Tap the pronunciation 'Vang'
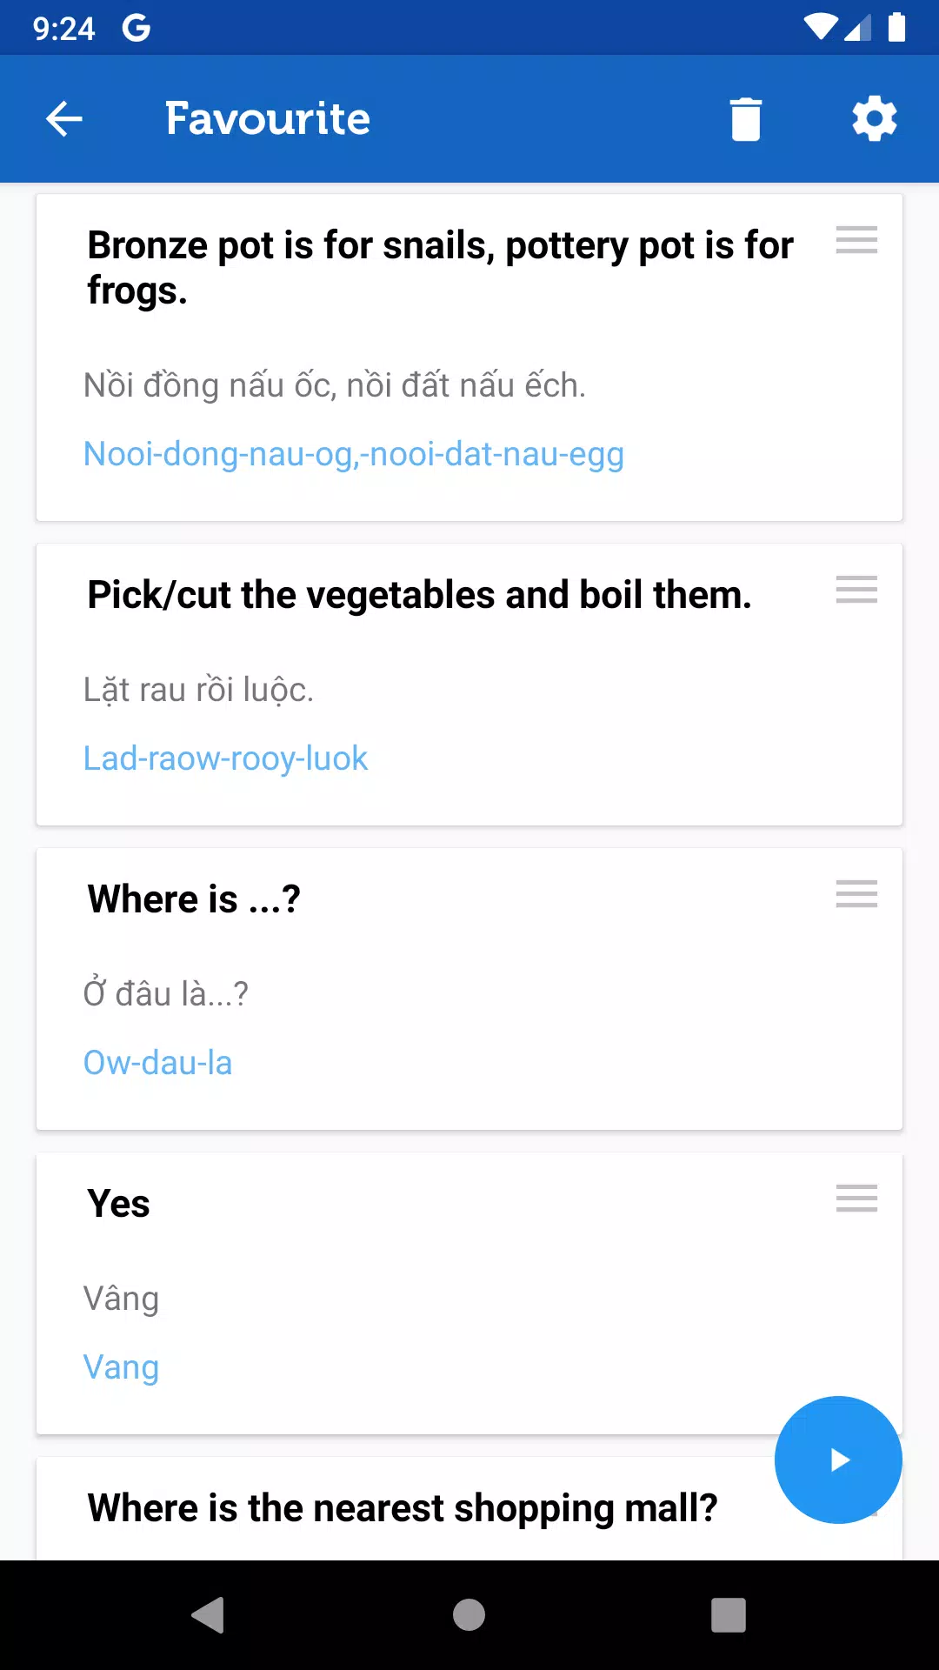The width and height of the screenshot is (939, 1670). click(x=121, y=1368)
